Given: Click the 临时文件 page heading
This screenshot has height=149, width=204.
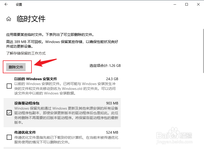Looking at the screenshot, I should [x=31, y=19].
